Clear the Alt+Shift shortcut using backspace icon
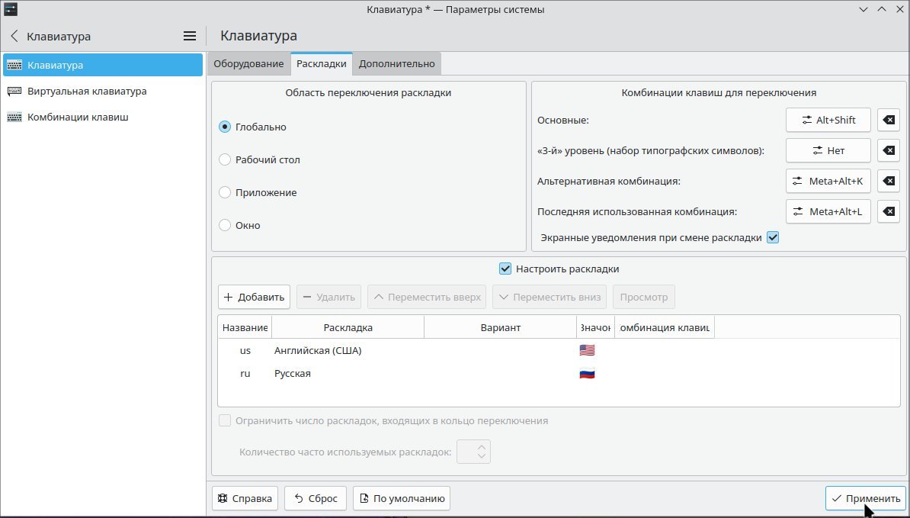910x518 pixels. pos(888,120)
